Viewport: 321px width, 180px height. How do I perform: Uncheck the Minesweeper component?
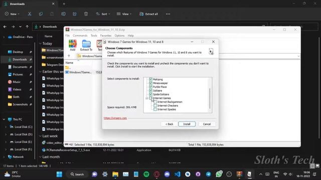150,83
